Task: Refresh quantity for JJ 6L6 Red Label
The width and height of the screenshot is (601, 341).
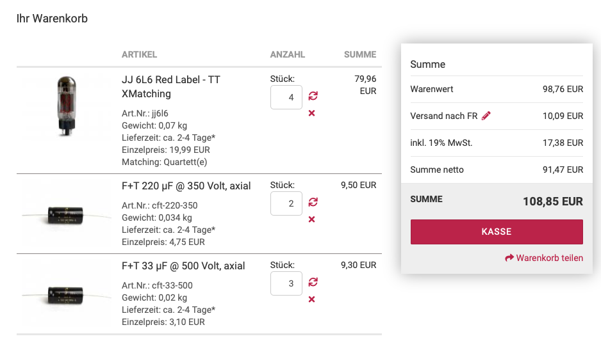Action: (313, 96)
